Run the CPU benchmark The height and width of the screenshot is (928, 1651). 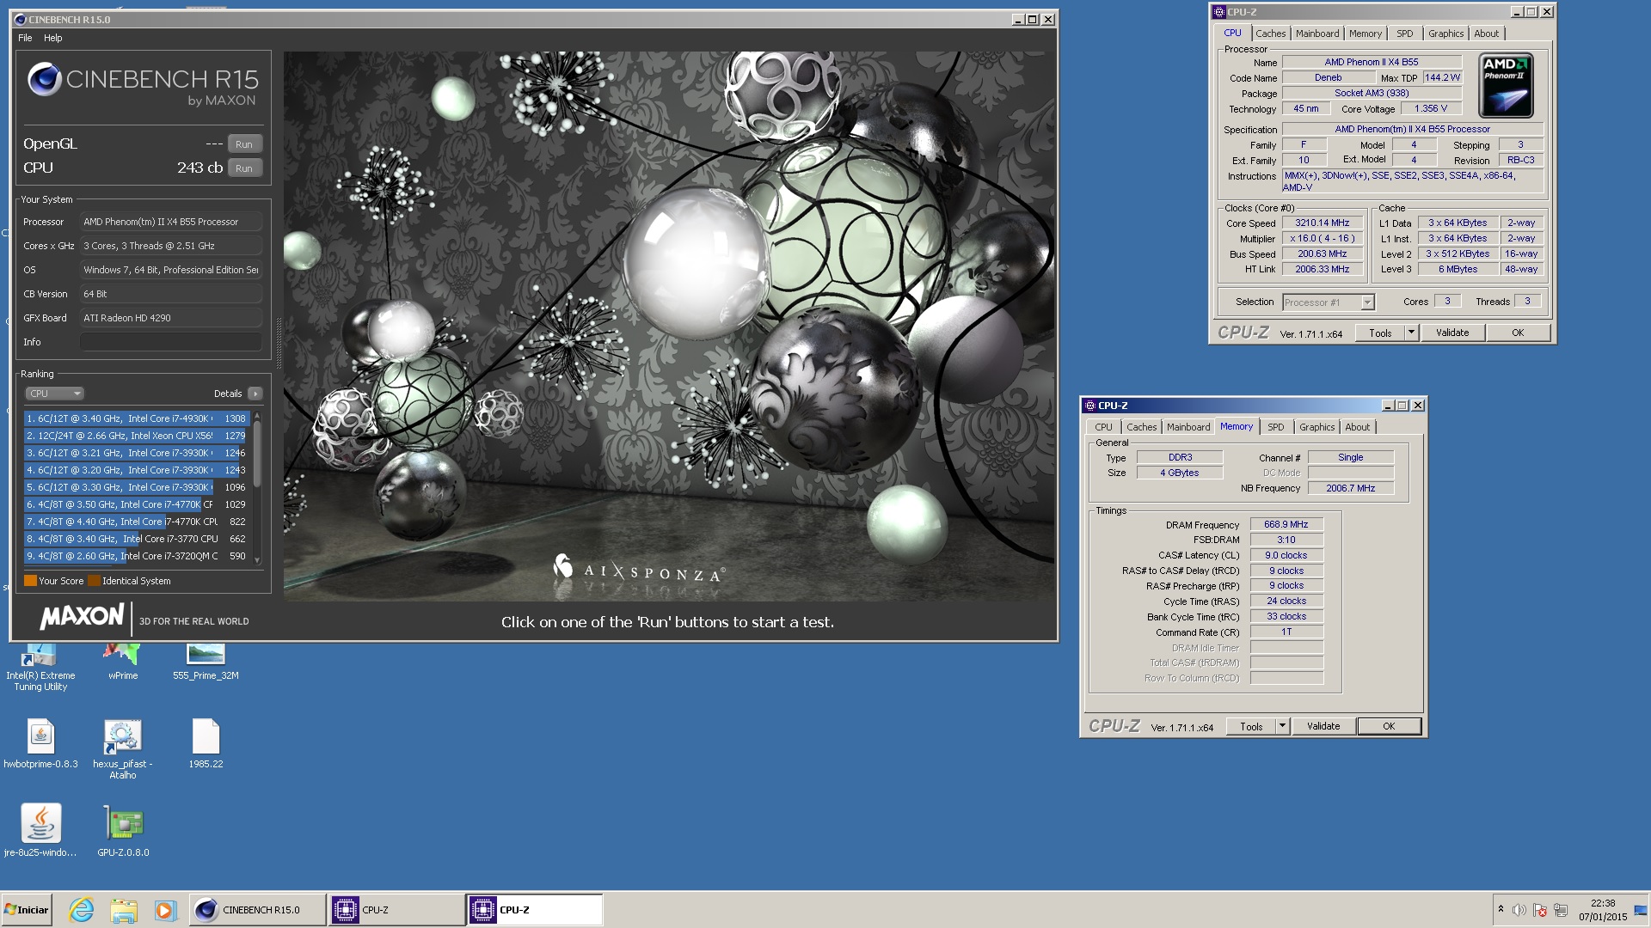point(244,168)
